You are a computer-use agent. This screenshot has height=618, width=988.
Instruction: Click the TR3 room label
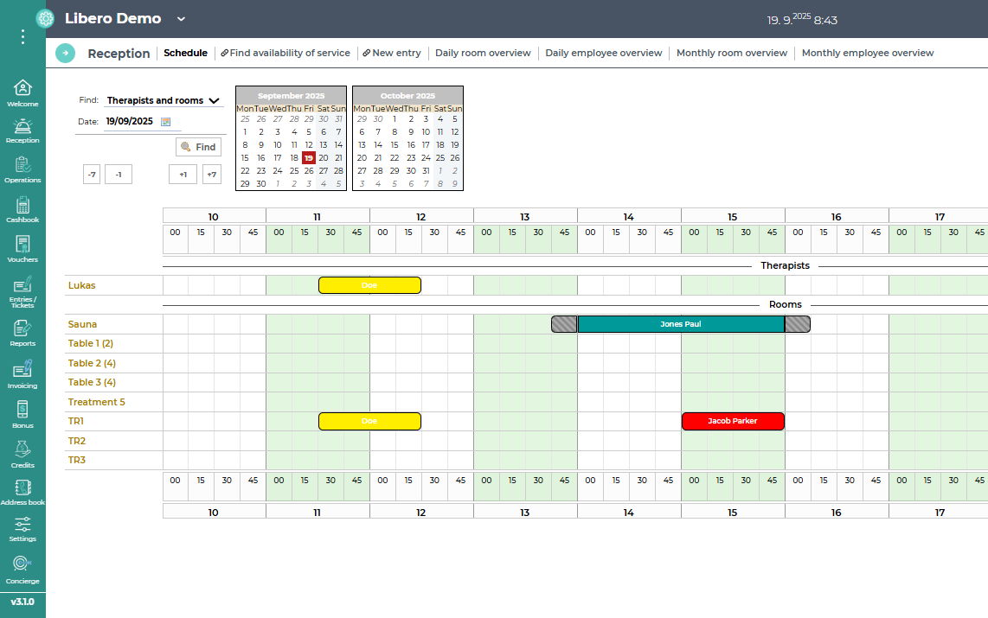tap(77, 460)
